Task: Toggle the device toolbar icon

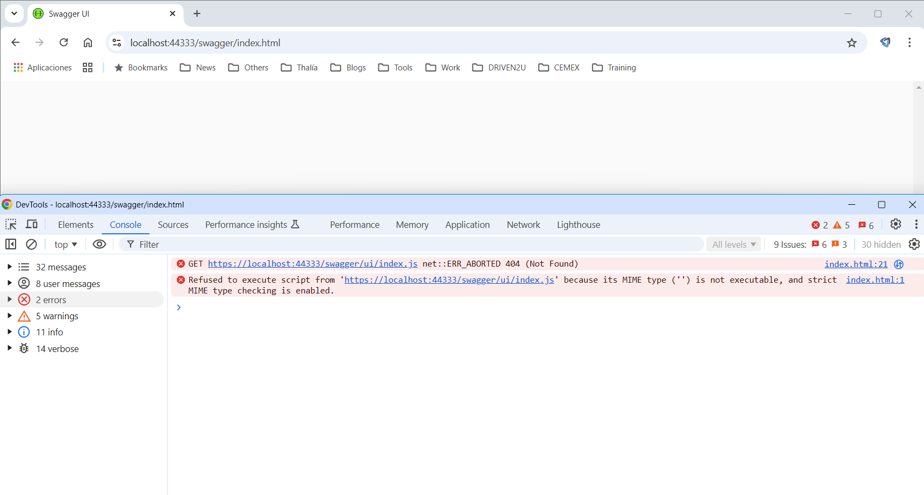Action: (x=32, y=225)
